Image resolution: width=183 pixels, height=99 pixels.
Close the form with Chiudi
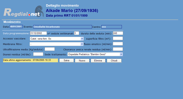[x=114, y=61]
